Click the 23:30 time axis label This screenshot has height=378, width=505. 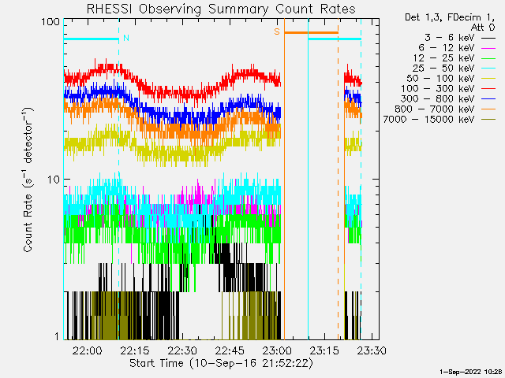[x=372, y=350]
